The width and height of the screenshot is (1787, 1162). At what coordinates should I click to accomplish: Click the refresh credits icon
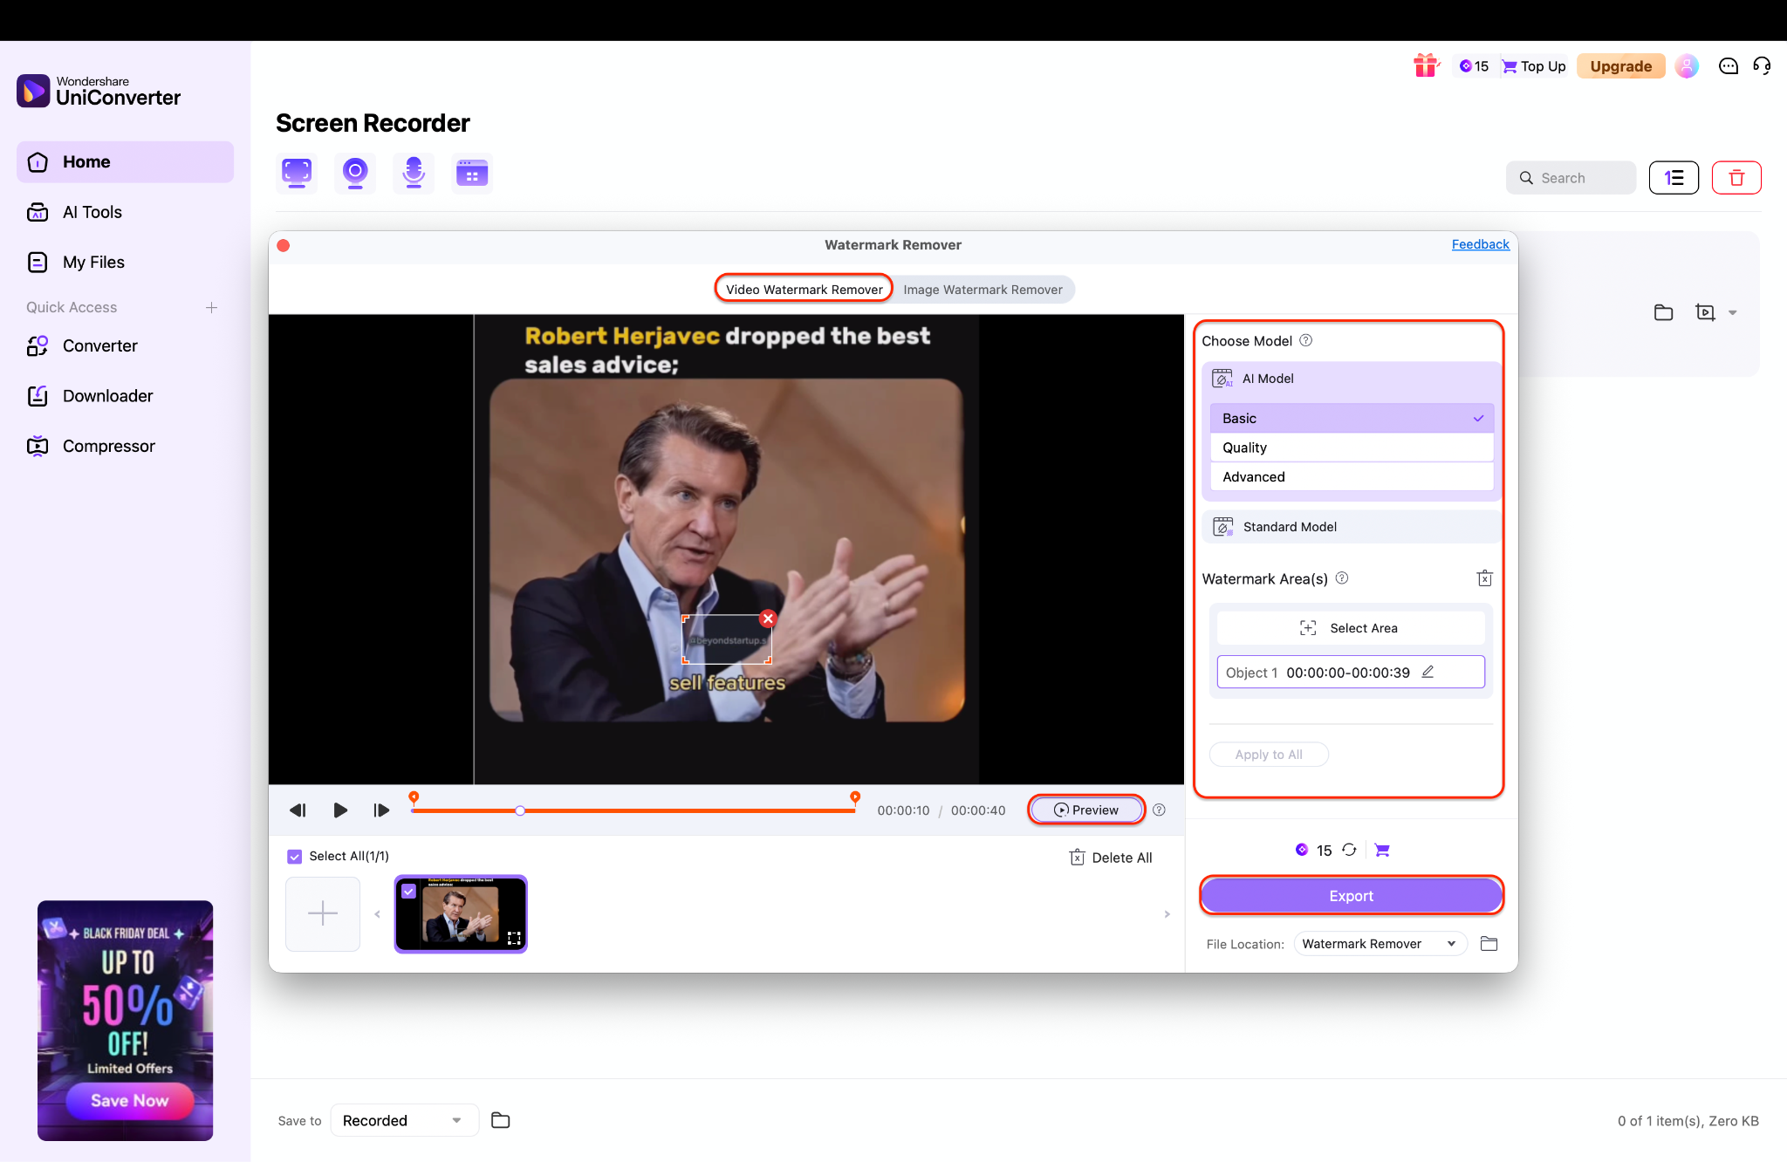click(1349, 850)
